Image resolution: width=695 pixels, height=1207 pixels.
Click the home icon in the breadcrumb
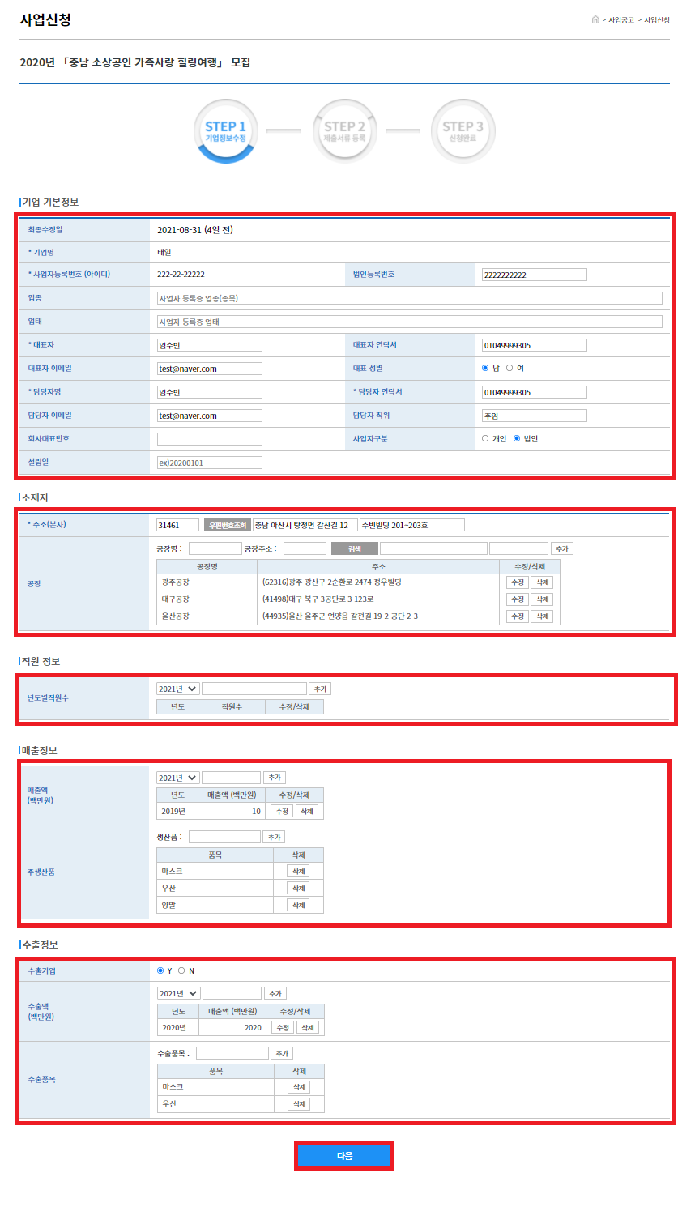[x=595, y=19]
